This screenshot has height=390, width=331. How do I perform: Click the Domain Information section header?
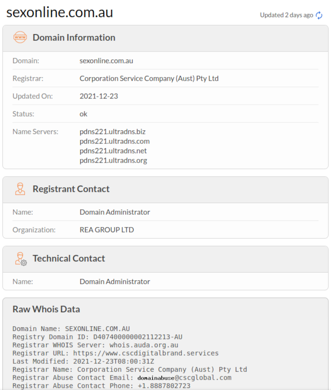(74, 37)
